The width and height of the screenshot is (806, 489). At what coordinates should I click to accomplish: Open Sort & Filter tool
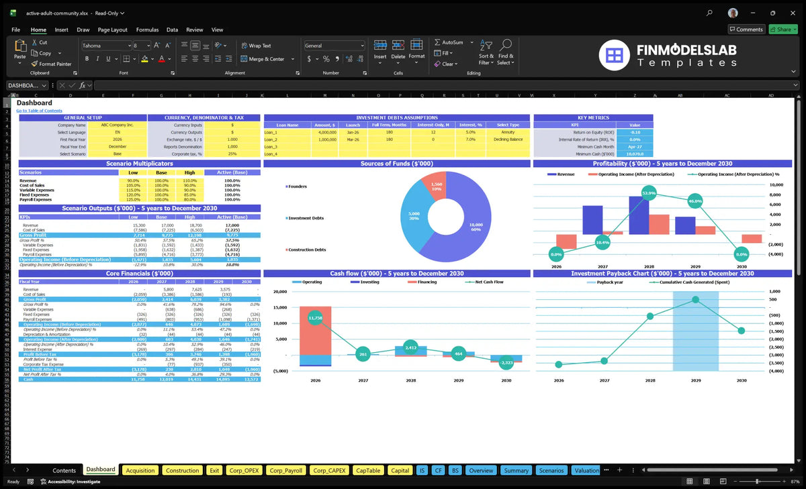pyautogui.click(x=486, y=45)
